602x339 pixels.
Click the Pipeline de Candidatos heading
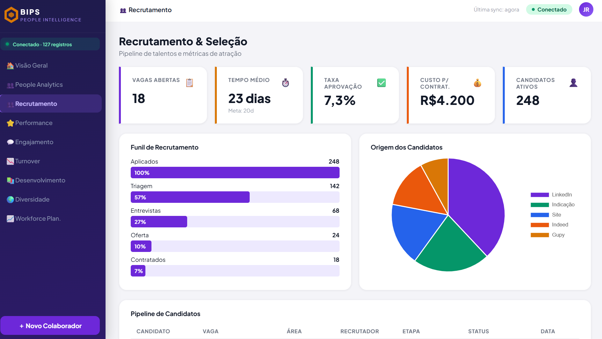(165, 314)
